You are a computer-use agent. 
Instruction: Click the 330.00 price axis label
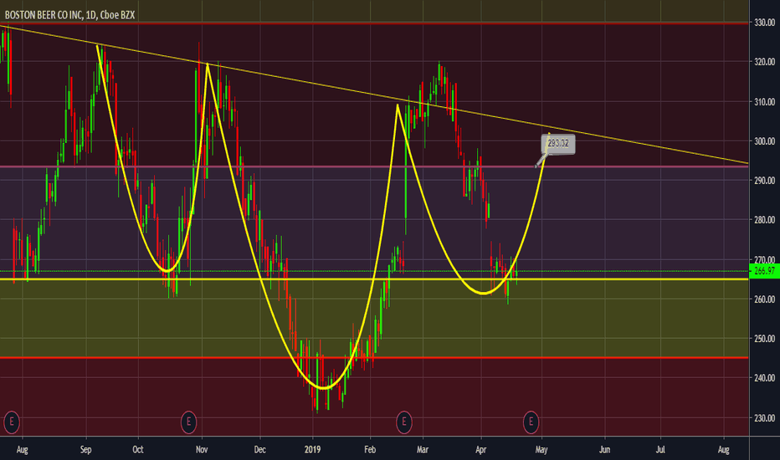pos(765,23)
